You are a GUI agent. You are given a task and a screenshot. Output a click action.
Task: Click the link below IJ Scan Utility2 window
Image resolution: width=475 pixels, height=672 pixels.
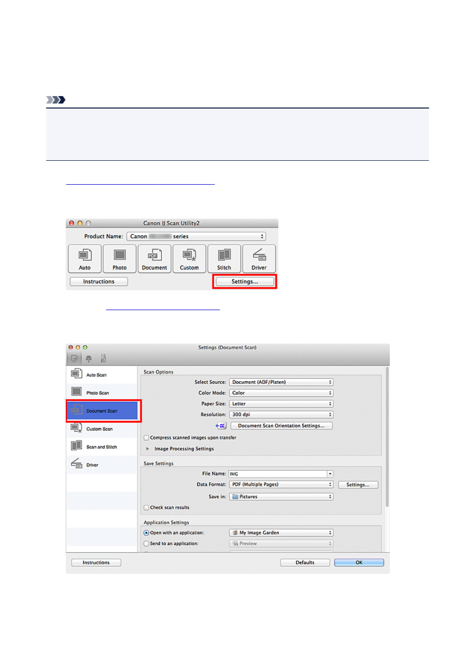tap(163, 307)
